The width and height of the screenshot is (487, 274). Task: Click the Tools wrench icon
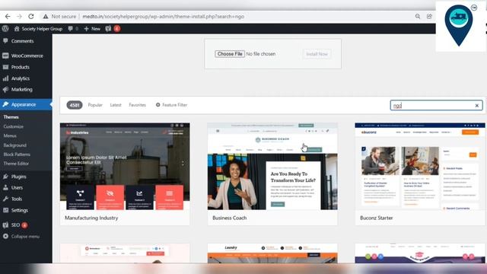point(5,199)
